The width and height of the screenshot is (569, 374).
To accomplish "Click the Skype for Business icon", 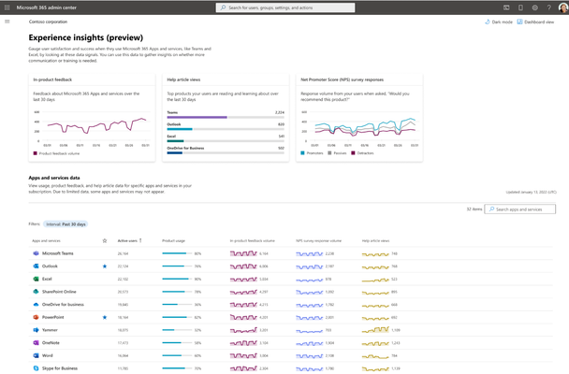I will click(36, 368).
